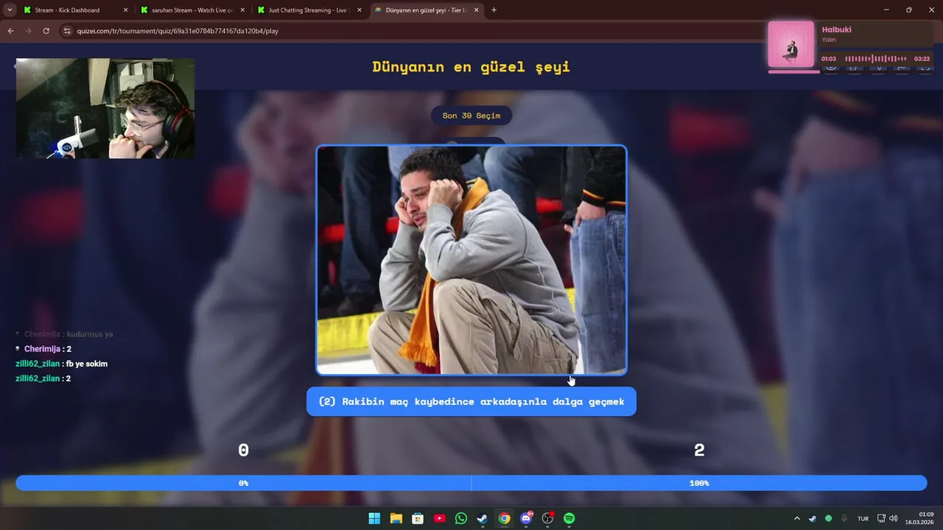Open Discord from taskbar
The width and height of the screenshot is (943, 530).
pos(526,518)
